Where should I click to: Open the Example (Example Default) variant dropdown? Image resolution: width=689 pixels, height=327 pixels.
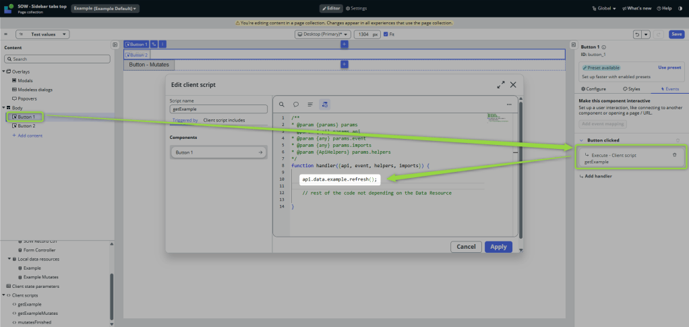[x=105, y=8]
